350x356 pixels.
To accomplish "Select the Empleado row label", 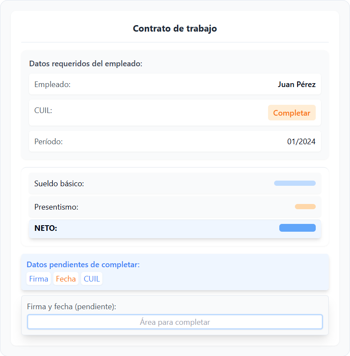I will (x=52, y=84).
